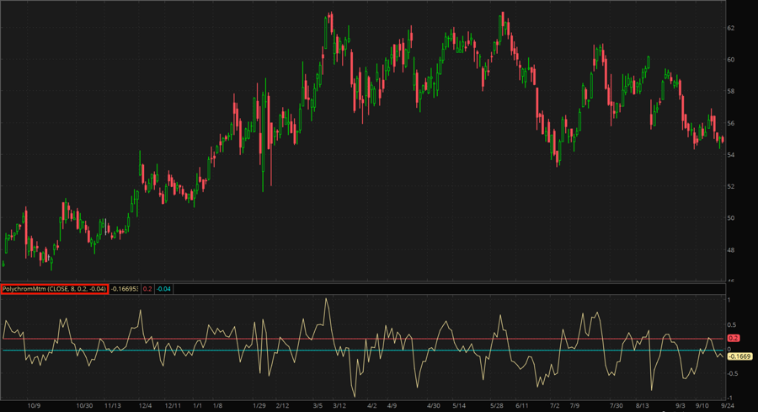Click the 3/12 date on time axis
758x412 pixels.
pyautogui.click(x=339, y=405)
